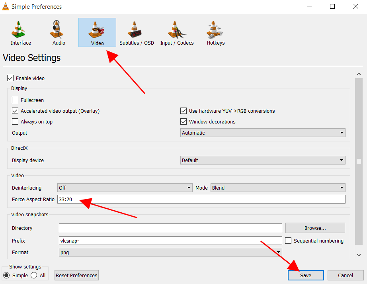Open the Interface preferences icon
This screenshot has width=367, height=284.
click(21, 33)
